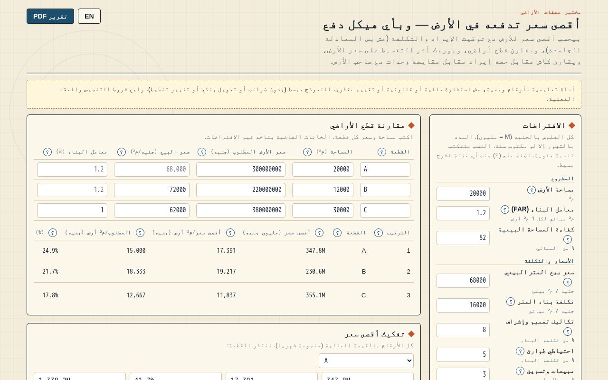Switch language with the EN button
This screenshot has width=608, height=380.
click(89, 16)
